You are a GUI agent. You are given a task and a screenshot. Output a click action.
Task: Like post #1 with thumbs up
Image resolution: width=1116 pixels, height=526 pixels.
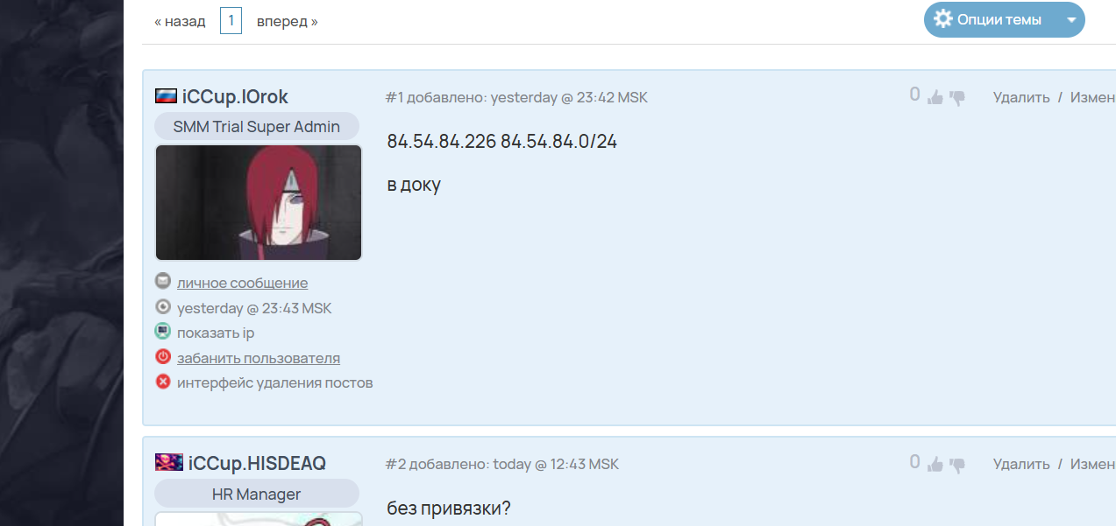(x=935, y=97)
